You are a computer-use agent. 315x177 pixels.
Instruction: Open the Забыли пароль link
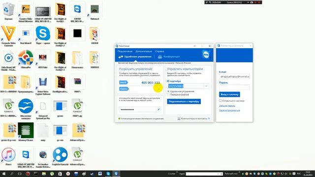227,106
